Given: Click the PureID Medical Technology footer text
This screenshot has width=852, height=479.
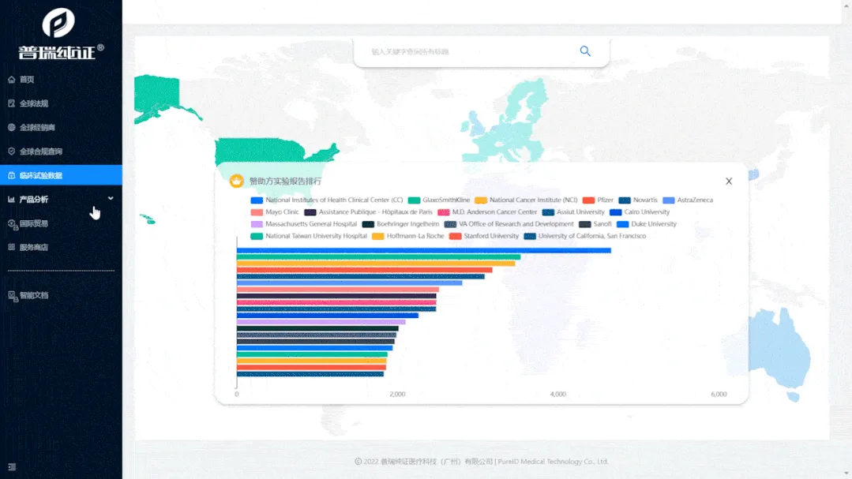Looking at the screenshot, I should point(554,462).
